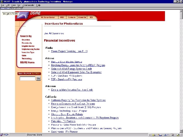This screenshot has height=137, width=183.
Task: Open the Communicator menu
Action: 28,5
